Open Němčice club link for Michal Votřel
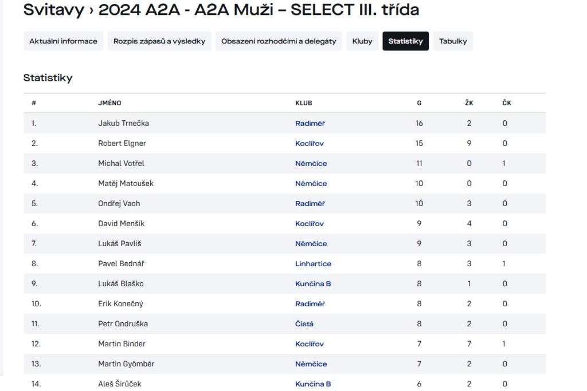587x391 pixels. click(311, 163)
